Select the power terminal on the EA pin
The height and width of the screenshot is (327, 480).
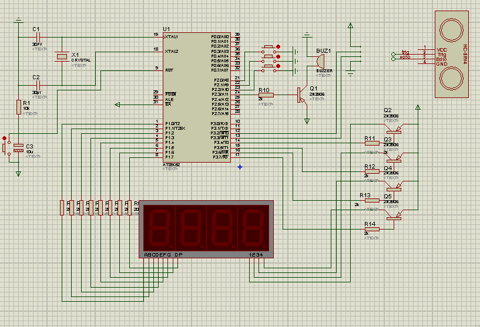[x=118, y=105]
